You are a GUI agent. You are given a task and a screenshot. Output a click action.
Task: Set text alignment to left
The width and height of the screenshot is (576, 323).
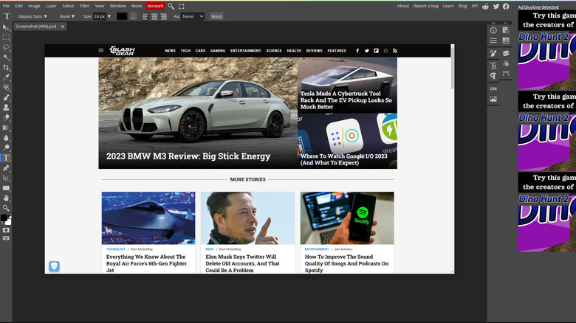pos(144,15)
